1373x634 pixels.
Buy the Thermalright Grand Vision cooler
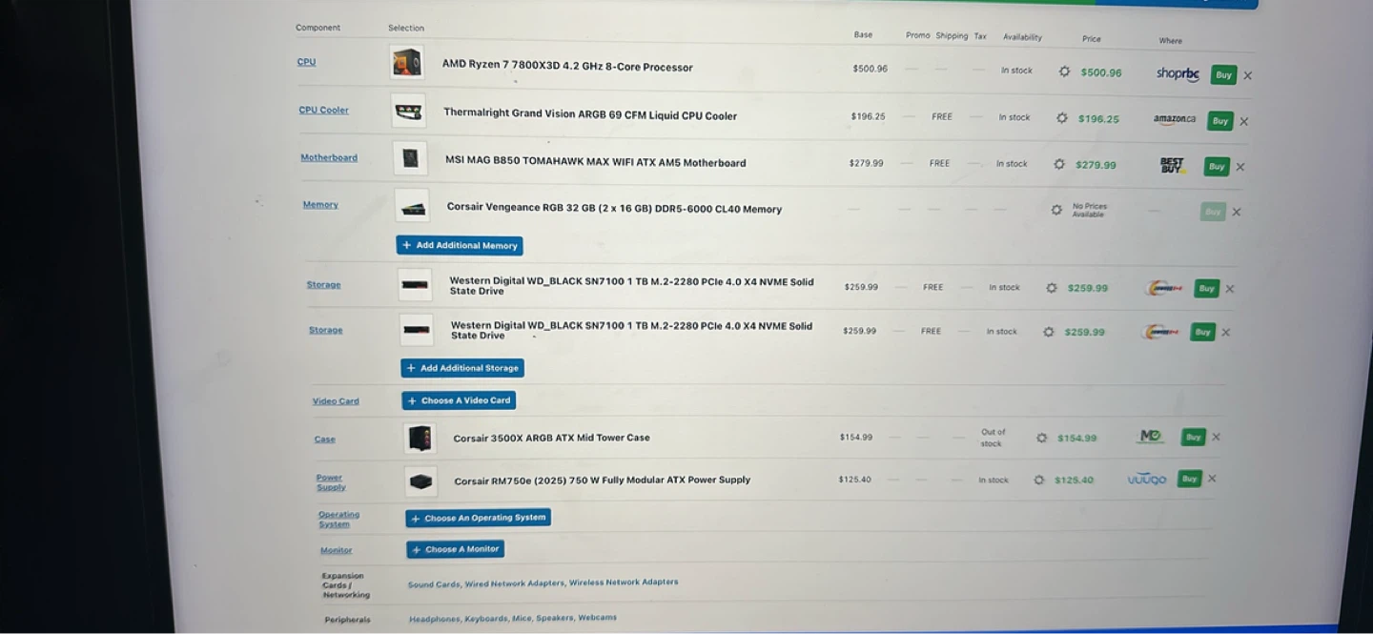tap(1219, 120)
